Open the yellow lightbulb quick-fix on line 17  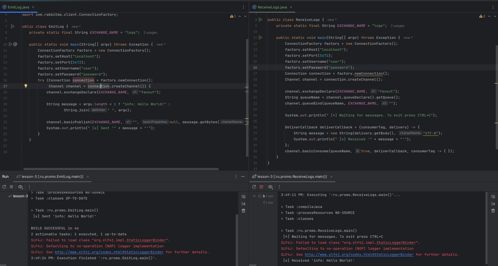(26, 86)
